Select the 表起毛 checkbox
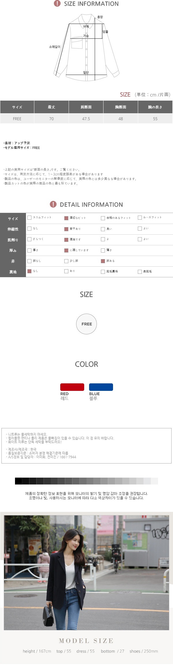Image resolution: width=173 pixels, height=667 pixels. (x=140, y=272)
